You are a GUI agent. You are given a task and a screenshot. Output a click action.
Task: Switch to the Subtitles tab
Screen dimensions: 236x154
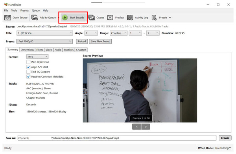[x=68, y=50]
